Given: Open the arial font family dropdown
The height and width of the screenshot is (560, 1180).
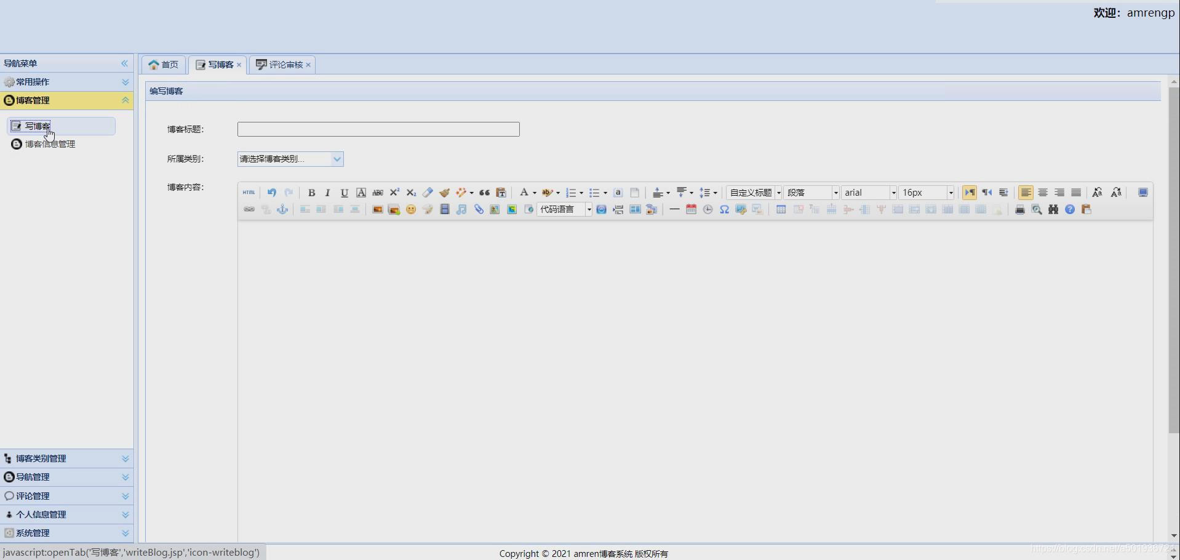Looking at the screenshot, I should [869, 193].
